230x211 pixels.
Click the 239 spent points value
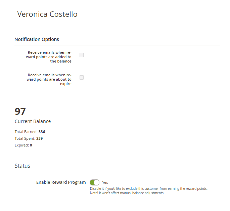40,138
